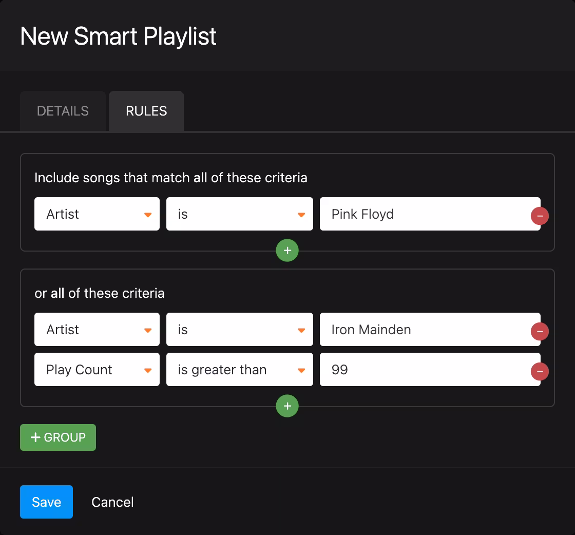Add a new rule group with the Group button
Image resolution: width=575 pixels, height=535 pixels.
[x=58, y=437]
